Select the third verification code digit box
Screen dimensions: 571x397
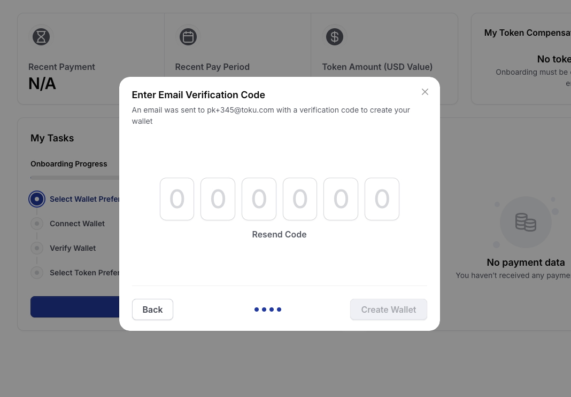coord(259,199)
